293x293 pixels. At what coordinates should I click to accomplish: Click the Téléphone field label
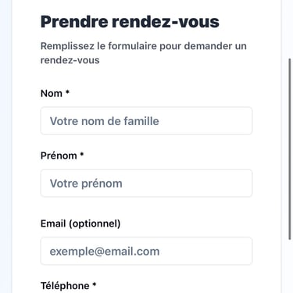[65, 286]
